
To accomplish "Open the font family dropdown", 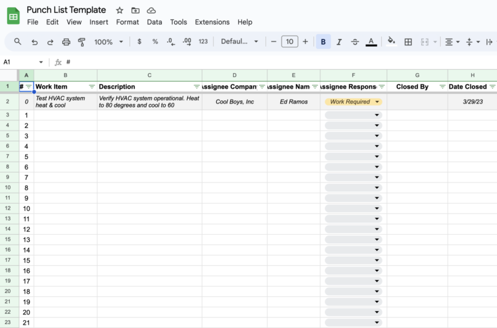I will click(239, 42).
